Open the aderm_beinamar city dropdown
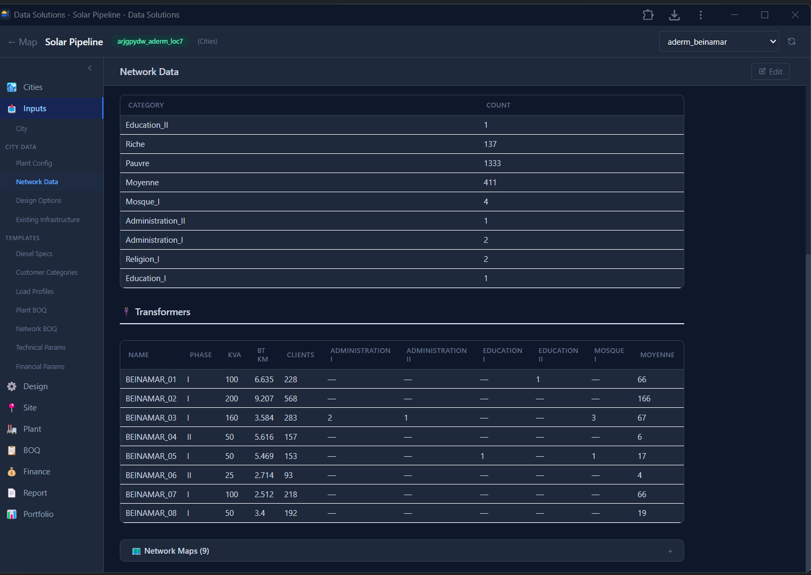This screenshot has width=811, height=575. pos(719,42)
